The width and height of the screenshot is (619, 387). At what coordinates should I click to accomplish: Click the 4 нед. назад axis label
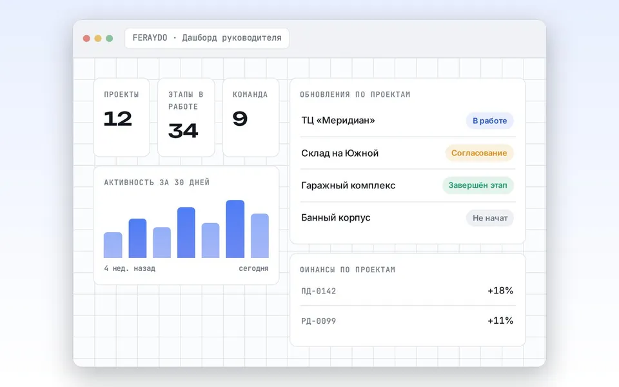(130, 268)
